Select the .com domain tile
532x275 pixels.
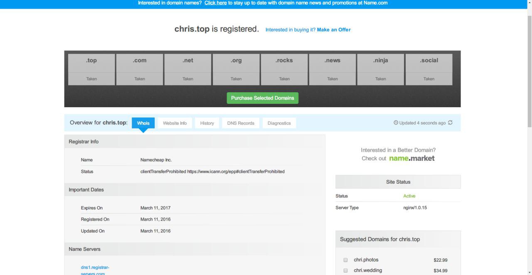140,69
